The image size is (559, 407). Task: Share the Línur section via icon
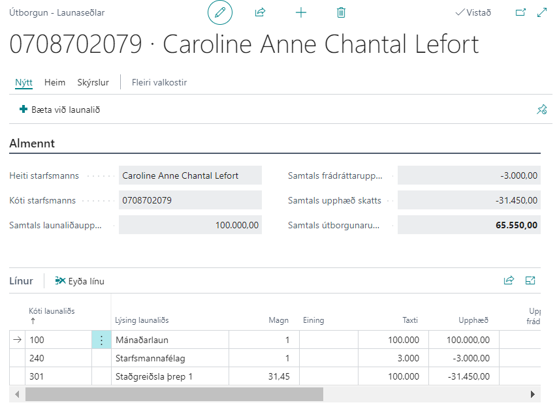point(509,280)
